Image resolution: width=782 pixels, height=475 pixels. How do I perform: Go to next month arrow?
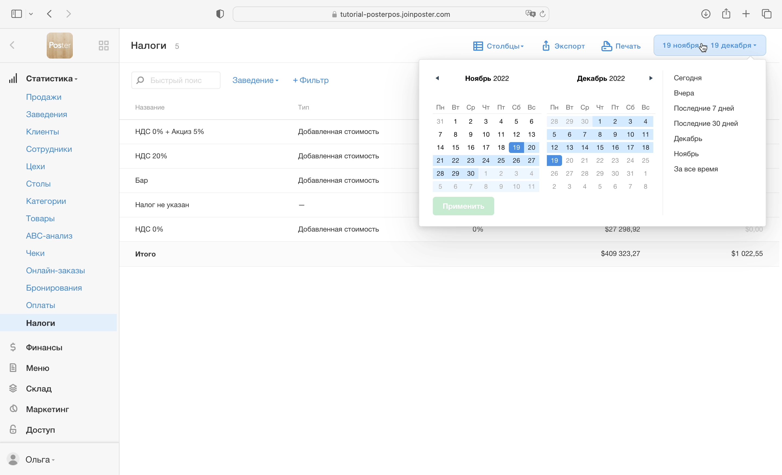pyautogui.click(x=651, y=78)
